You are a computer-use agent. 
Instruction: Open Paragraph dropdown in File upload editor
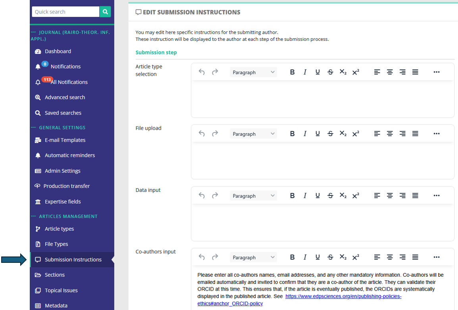253,134
